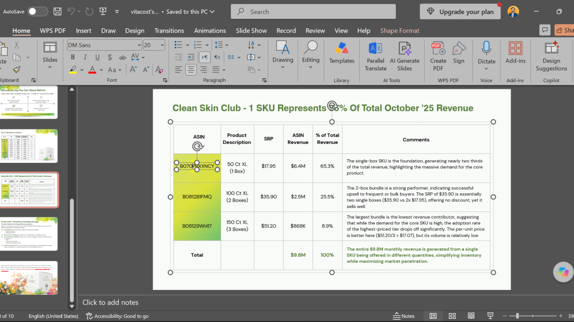The width and height of the screenshot is (574, 322).
Task: Click Clear All Formatting icon
Action: 159,70
